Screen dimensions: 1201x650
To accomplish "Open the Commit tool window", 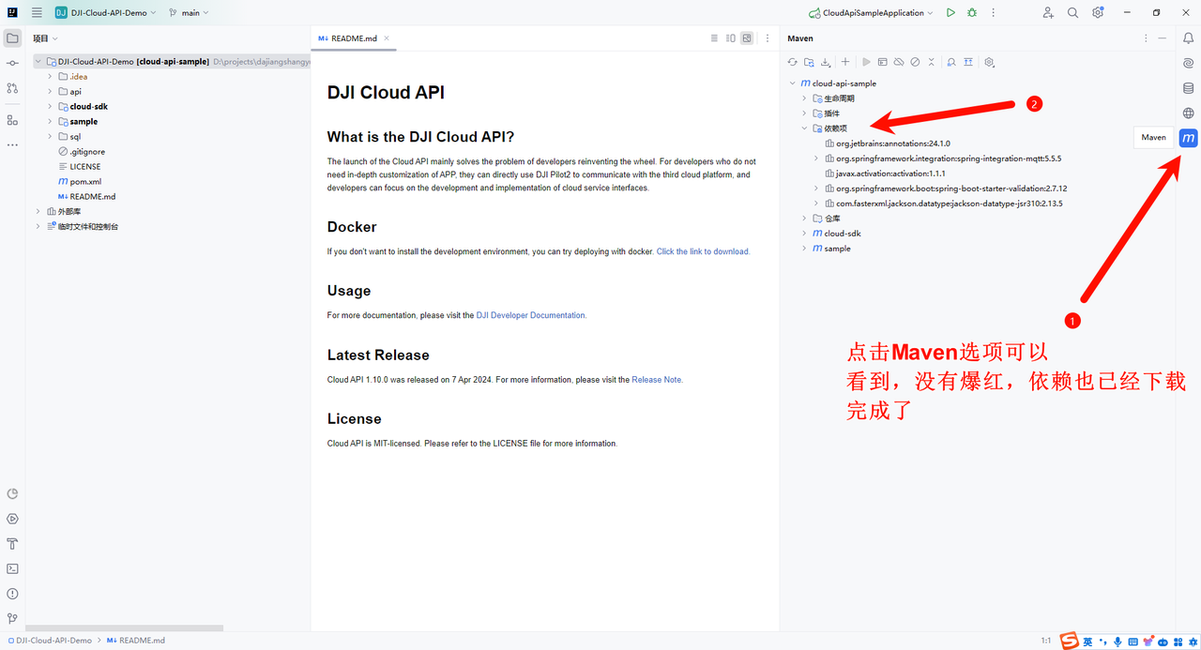I will click(x=12, y=63).
